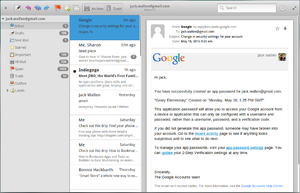300x193 pixels.
Task: Click the no-reply@accounts.google.com sender address
Action: click(x=214, y=27)
